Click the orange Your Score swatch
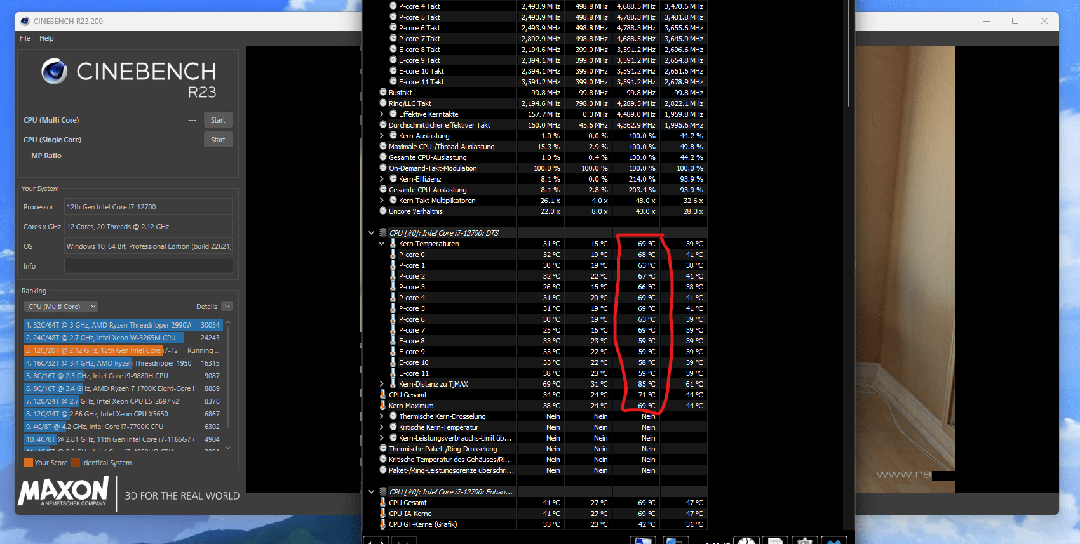1080x544 pixels. (x=28, y=463)
